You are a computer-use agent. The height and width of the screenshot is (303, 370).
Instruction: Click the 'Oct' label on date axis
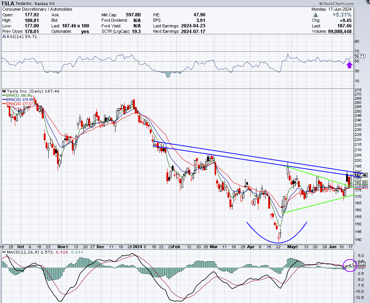(x=21, y=247)
